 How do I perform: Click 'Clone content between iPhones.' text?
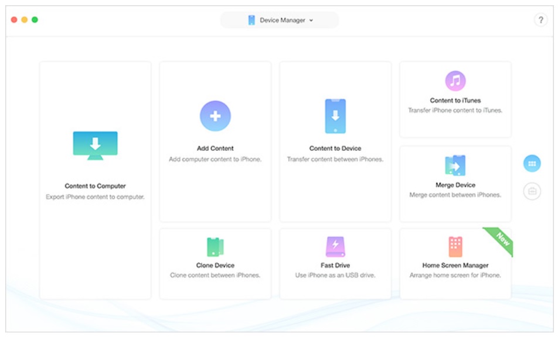pos(215,275)
